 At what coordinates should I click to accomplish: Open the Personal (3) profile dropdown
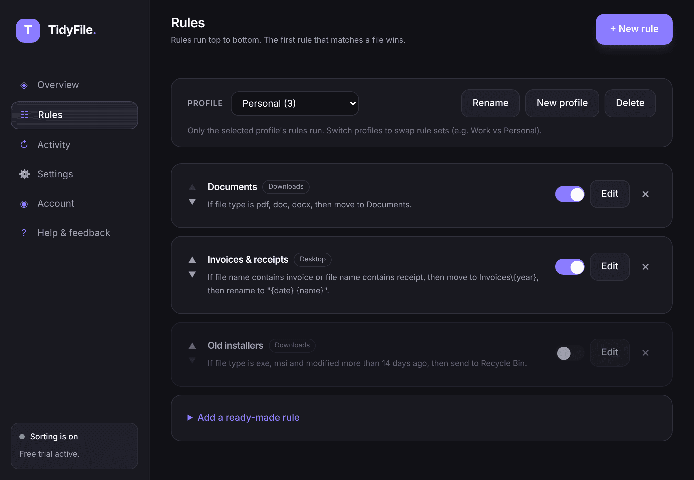point(295,104)
